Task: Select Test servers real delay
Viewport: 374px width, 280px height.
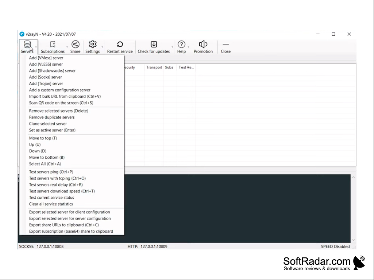Action: (x=72, y=185)
